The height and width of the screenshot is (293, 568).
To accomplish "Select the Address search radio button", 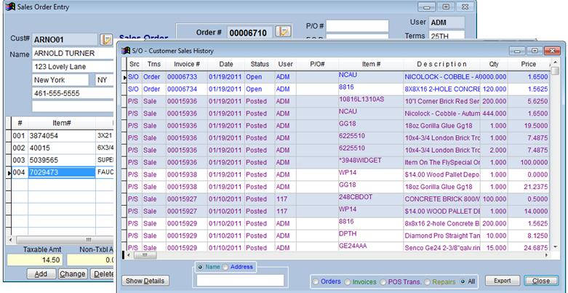I will (225, 267).
